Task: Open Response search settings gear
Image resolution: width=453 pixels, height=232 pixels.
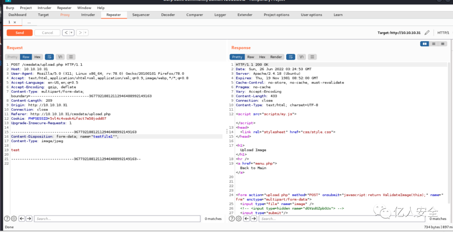Action: pos(239,219)
